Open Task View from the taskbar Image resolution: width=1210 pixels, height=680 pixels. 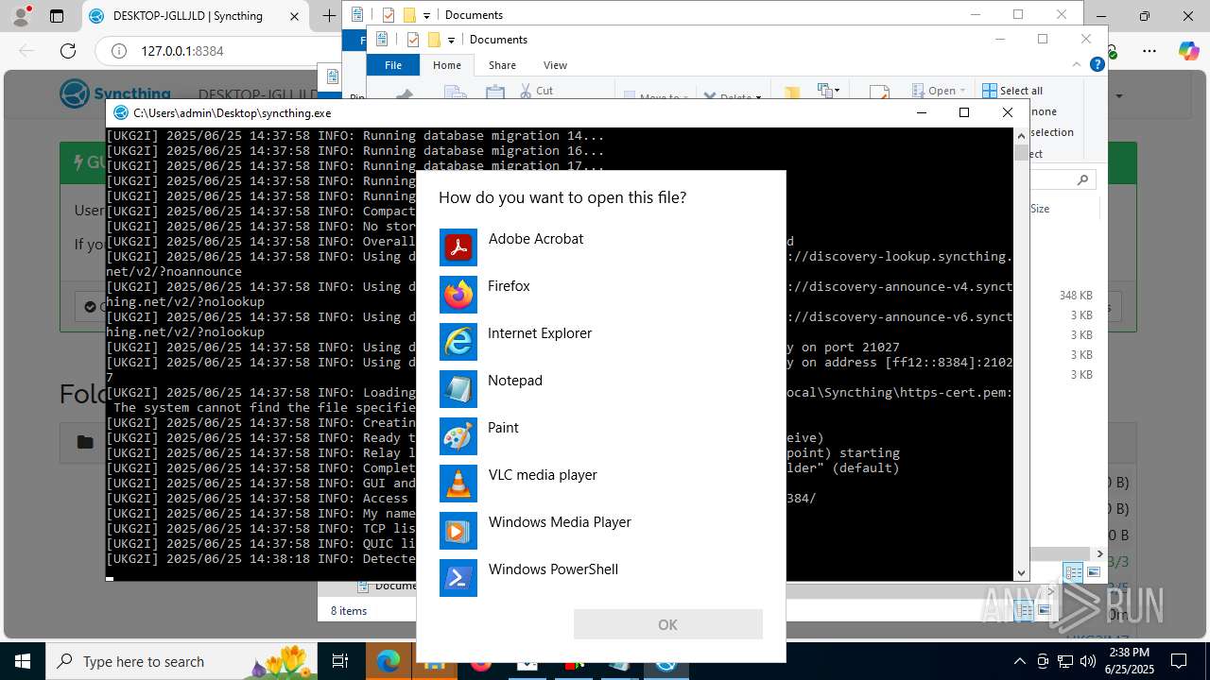(x=341, y=661)
